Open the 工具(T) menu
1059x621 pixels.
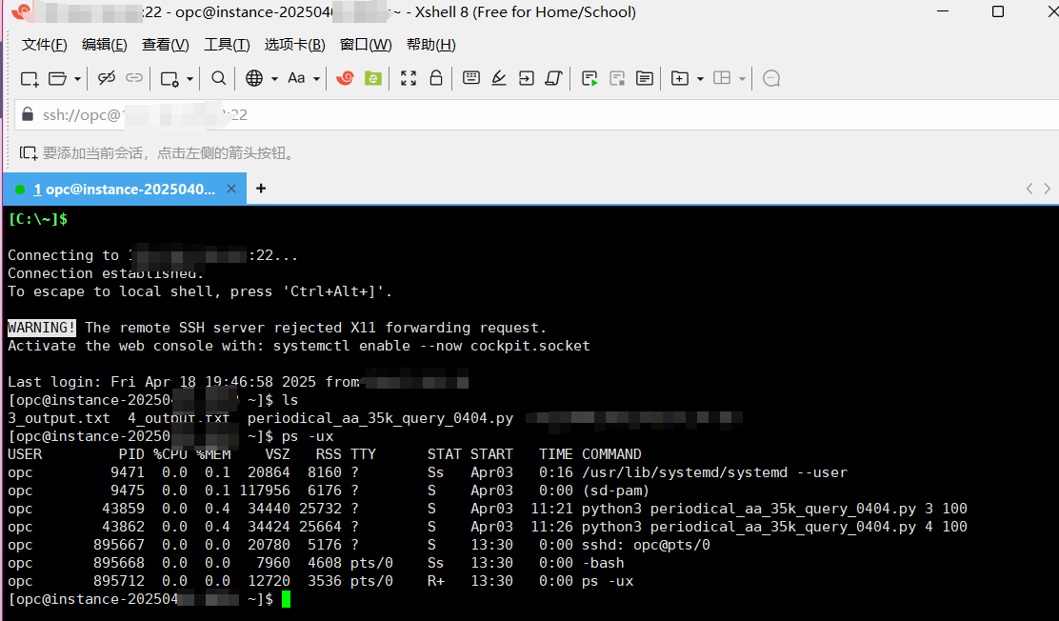(x=227, y=45)
